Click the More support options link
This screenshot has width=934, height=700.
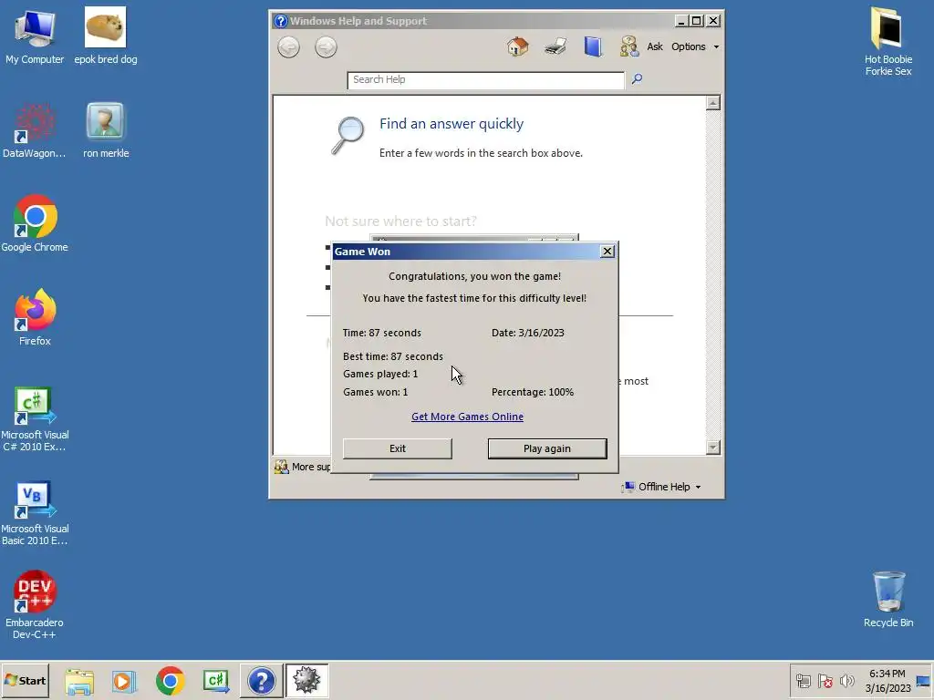303,467
